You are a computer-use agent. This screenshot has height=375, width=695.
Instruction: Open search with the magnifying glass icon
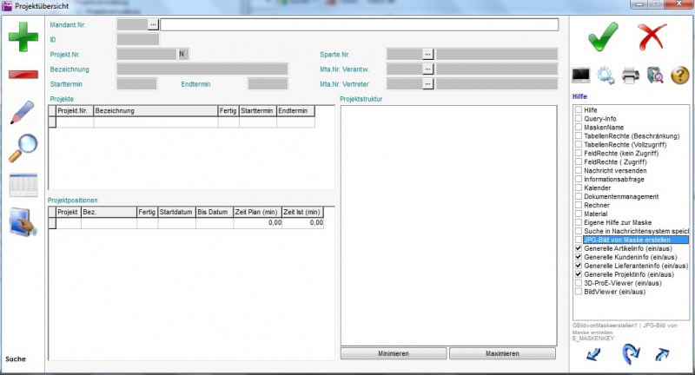pos(23,148)
